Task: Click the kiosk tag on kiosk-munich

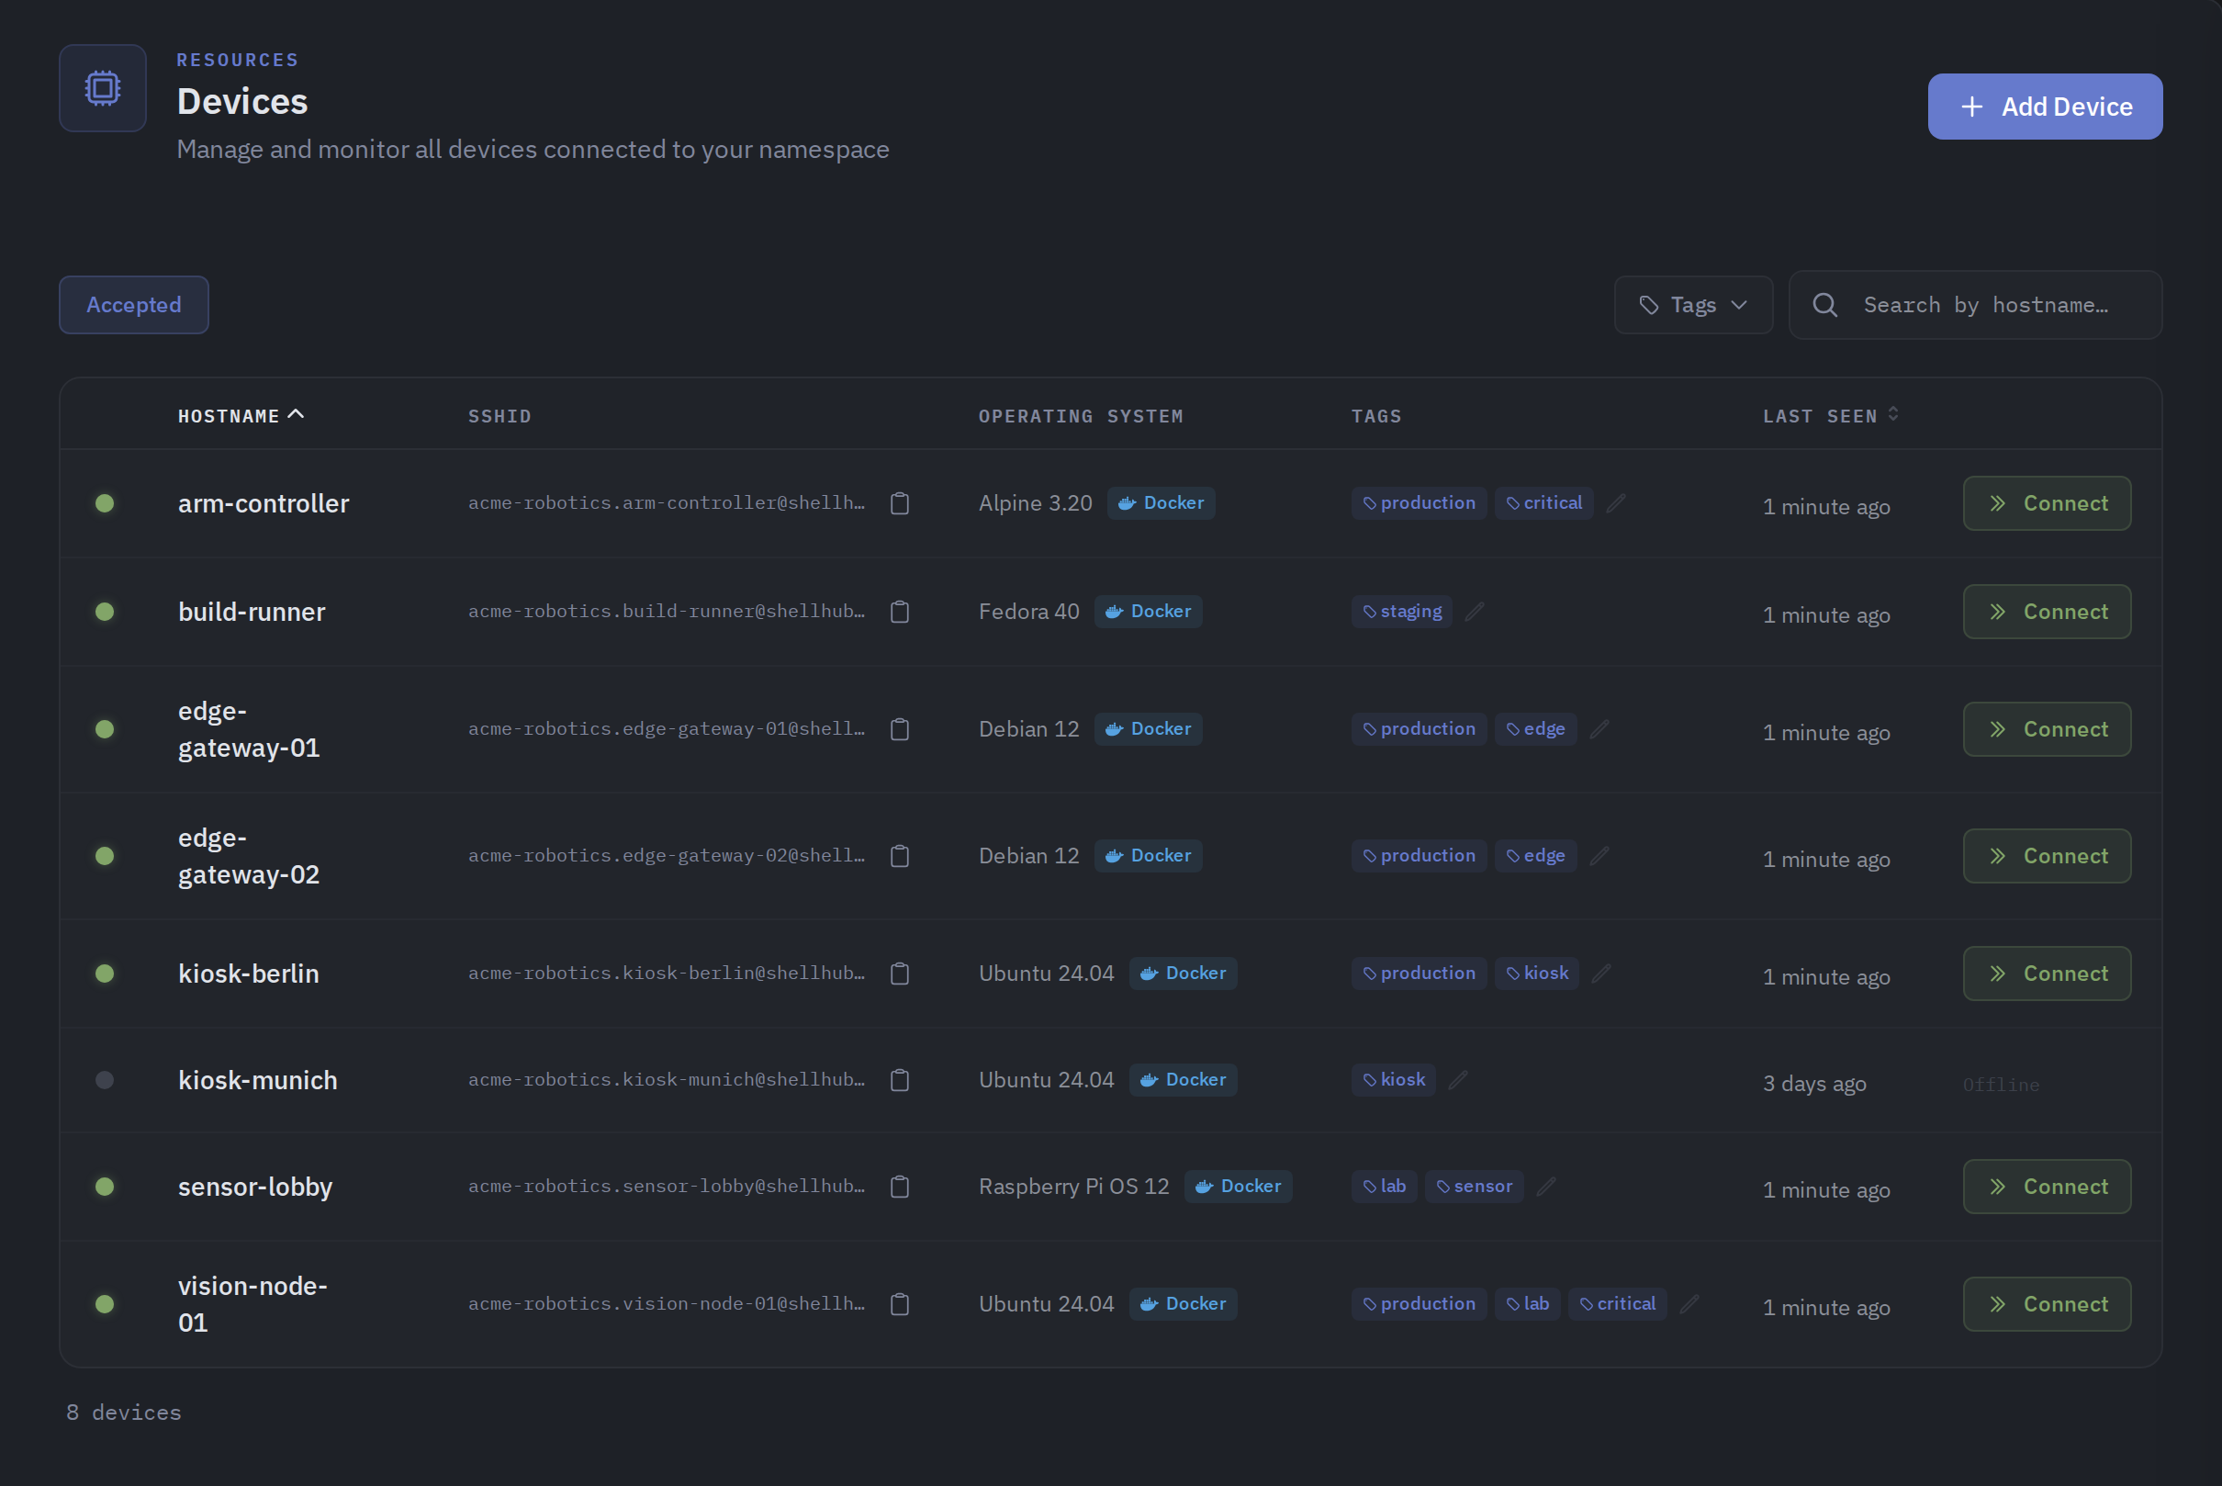Action: 1394,1079
